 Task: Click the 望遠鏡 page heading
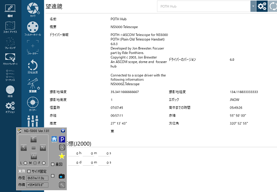point(54,6)
